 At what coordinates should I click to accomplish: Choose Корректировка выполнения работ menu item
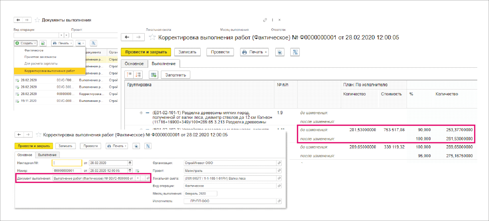click(x=50, y=71)
